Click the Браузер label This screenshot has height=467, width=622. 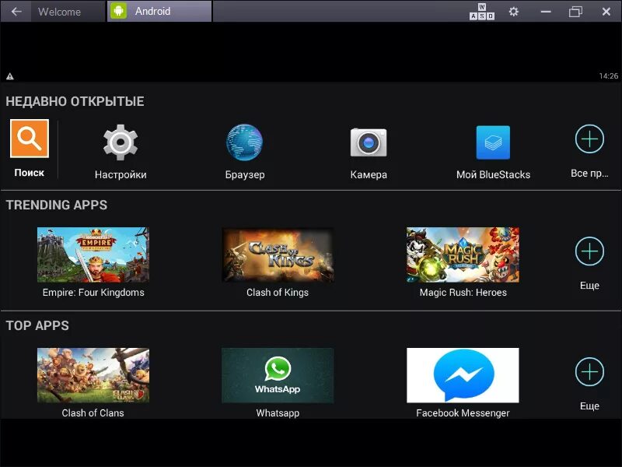pos(245,174)
